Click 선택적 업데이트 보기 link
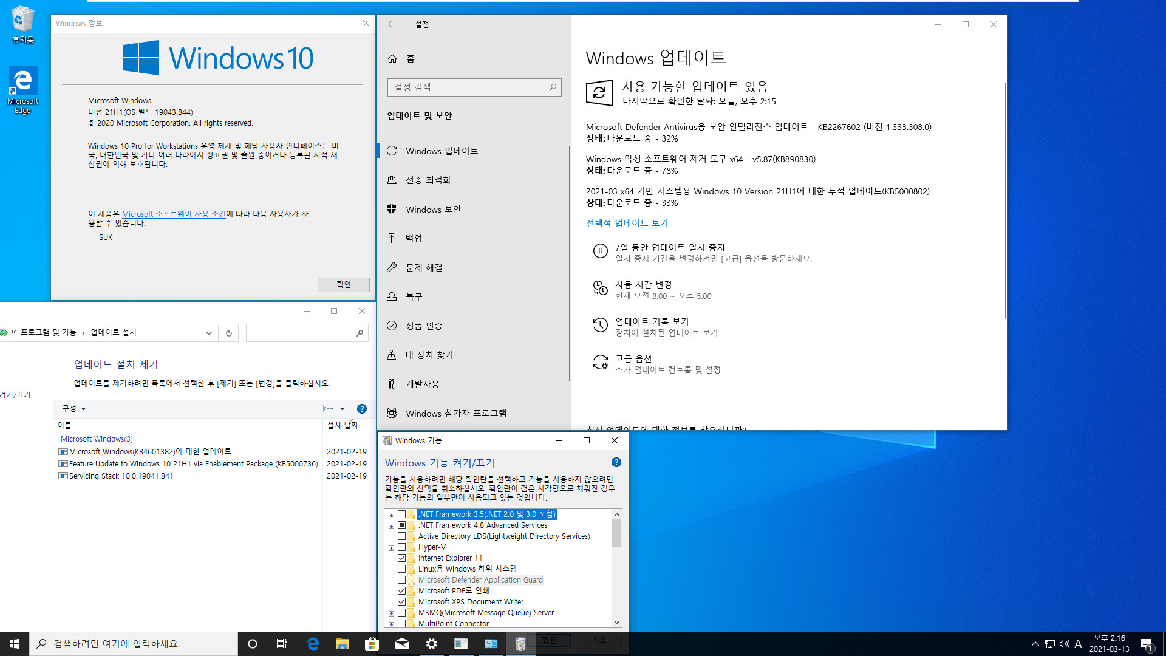Image resolution: width=1166 pixels, height=656 pixels. 627,222
